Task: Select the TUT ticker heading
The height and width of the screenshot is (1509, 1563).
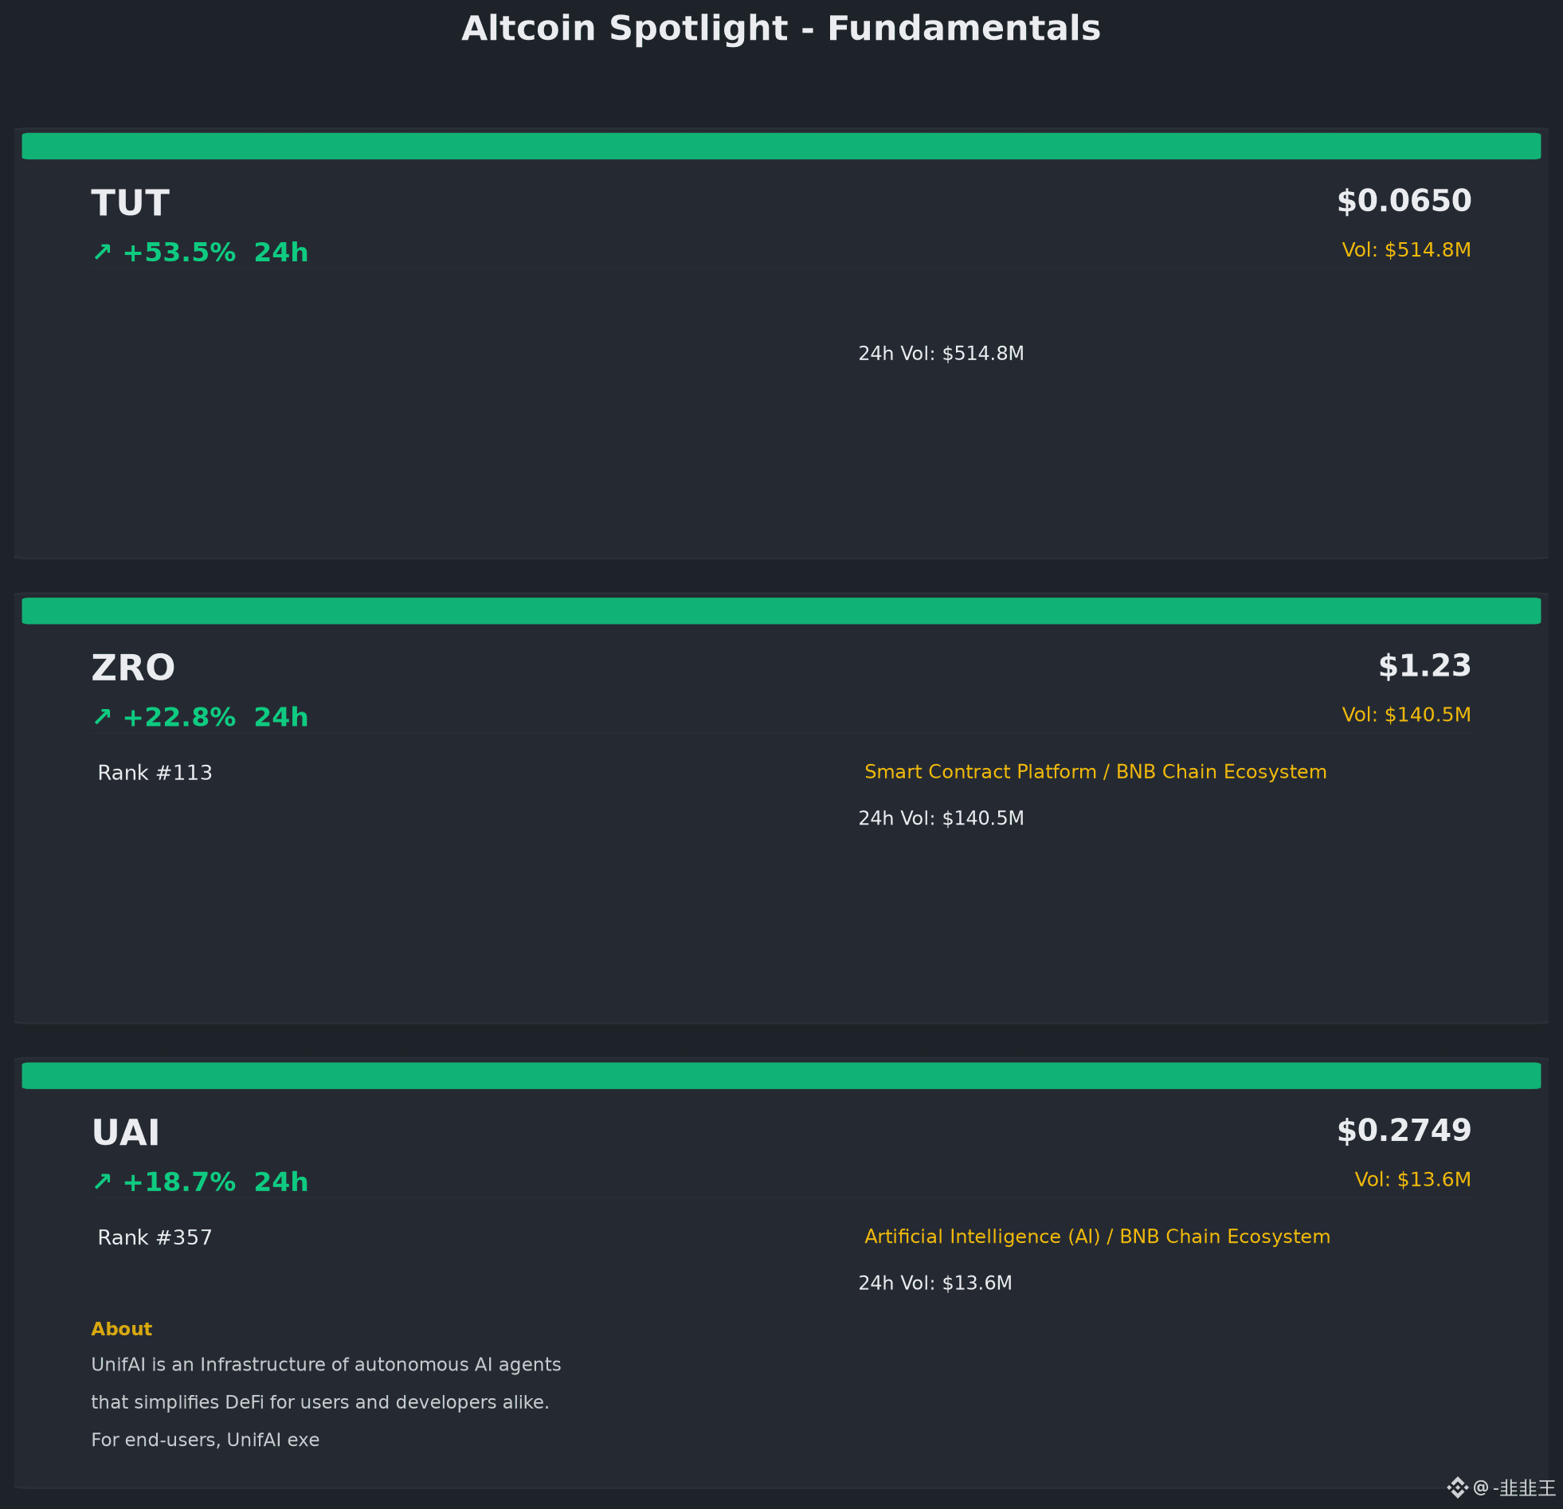Action: tap(130, 203)
